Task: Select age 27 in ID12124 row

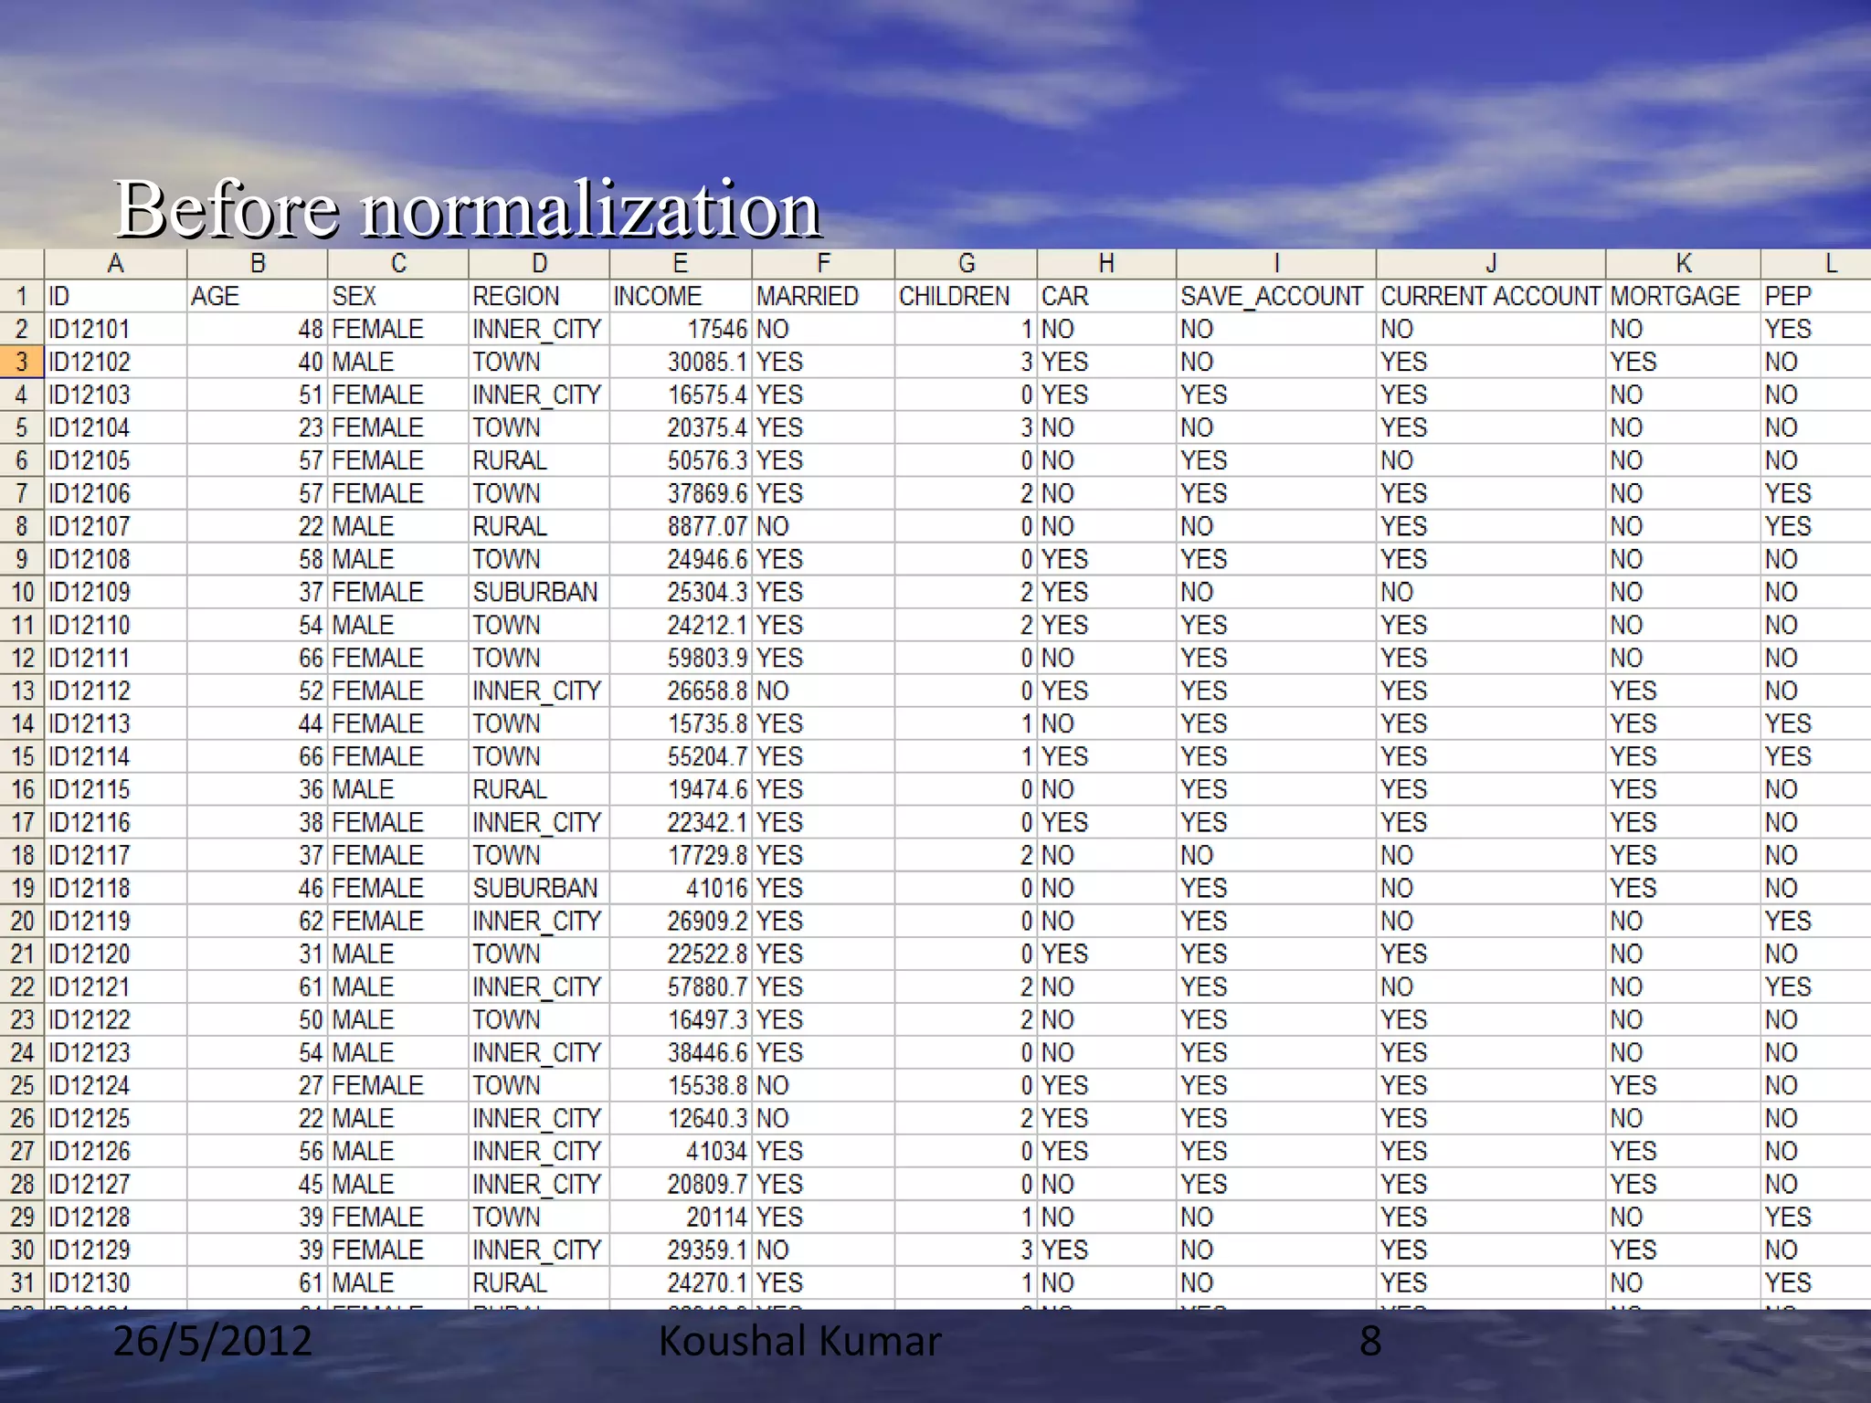Action: pyautogui.click(x=258, y=1085)
